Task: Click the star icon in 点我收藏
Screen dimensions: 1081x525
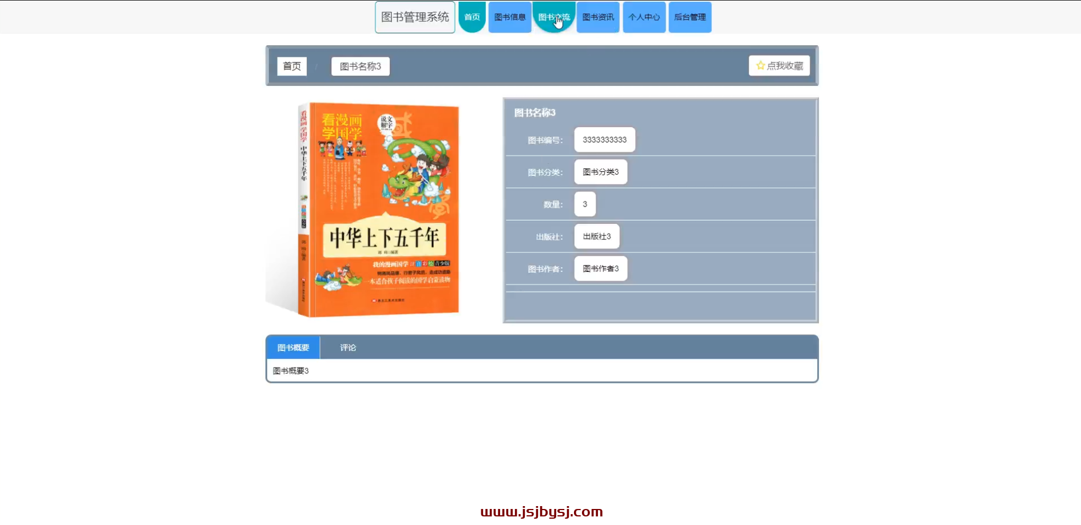Action: [760, 66]
